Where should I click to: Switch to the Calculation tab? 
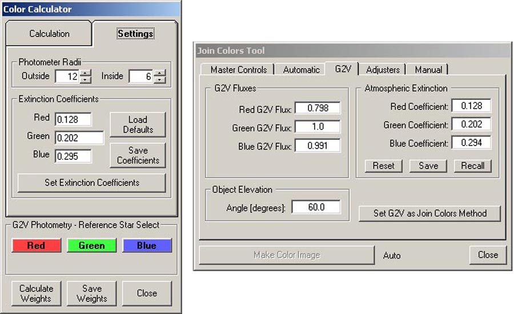[49, 34]
